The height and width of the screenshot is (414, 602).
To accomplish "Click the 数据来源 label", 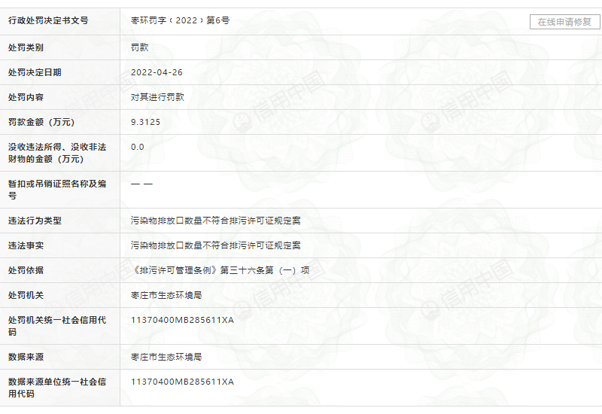I will coord(26,357).
